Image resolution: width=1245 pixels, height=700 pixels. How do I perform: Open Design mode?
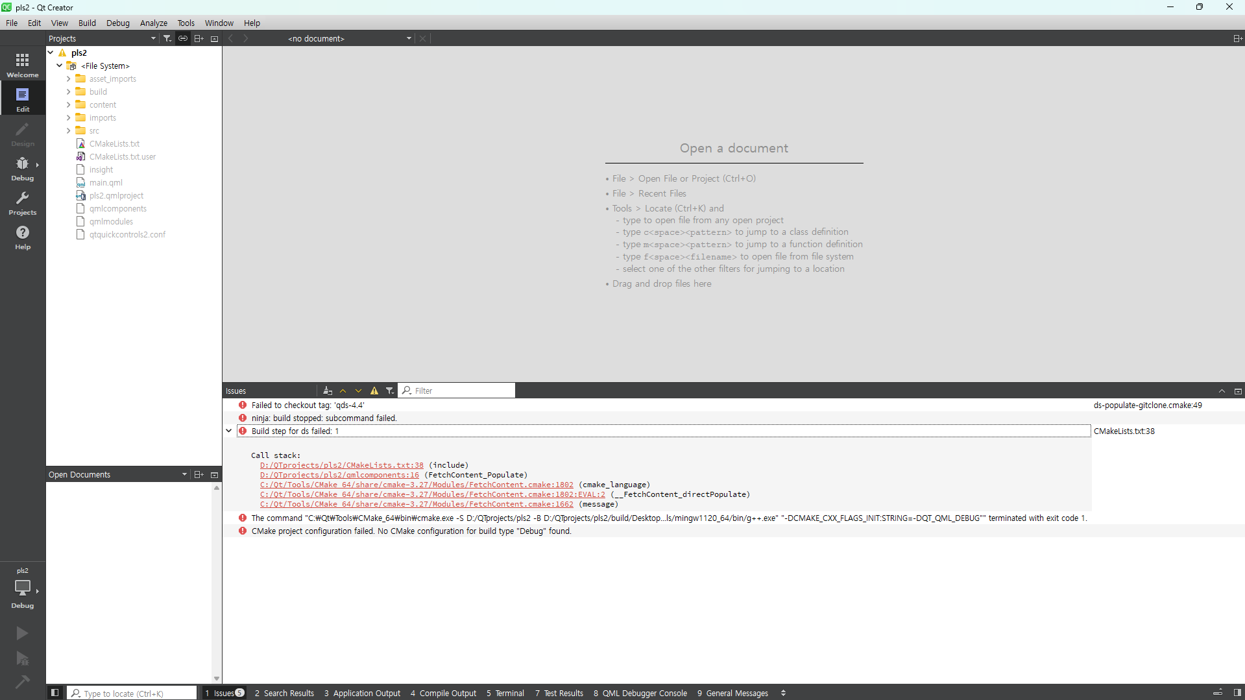pos(23,134)
